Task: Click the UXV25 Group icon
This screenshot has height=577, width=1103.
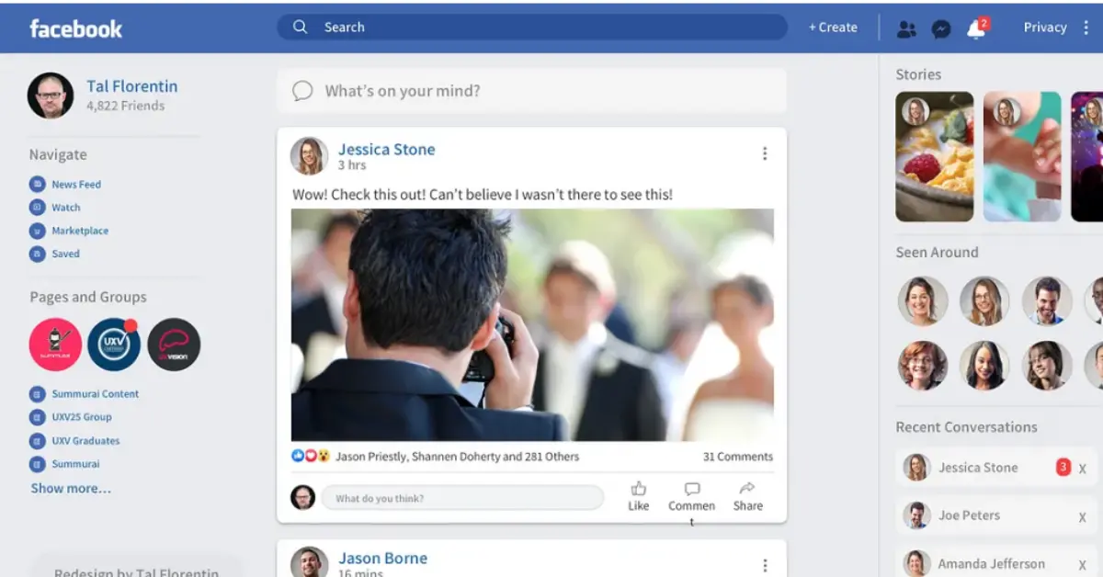Action: pos(37,417)
